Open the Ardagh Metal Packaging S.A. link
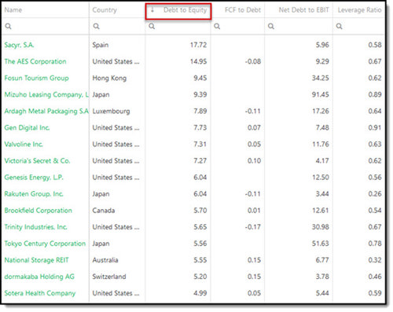 tap(46, 111)
